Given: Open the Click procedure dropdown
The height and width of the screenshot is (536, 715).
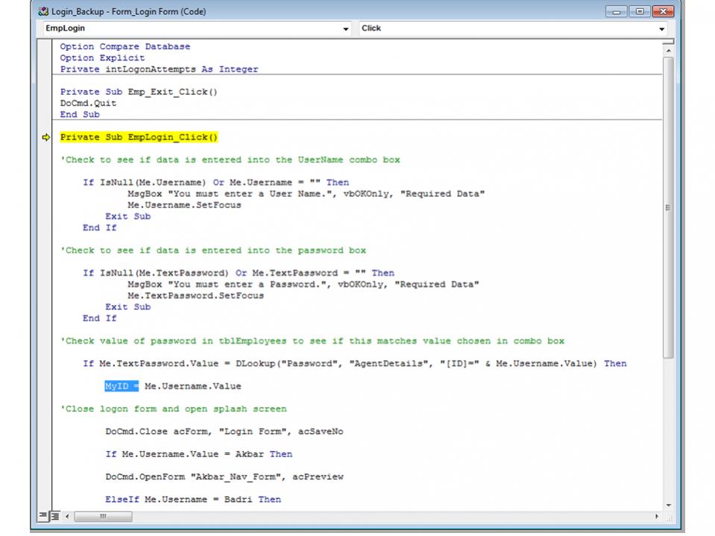Looking at the screenshot, I should [x=661, y=29].
